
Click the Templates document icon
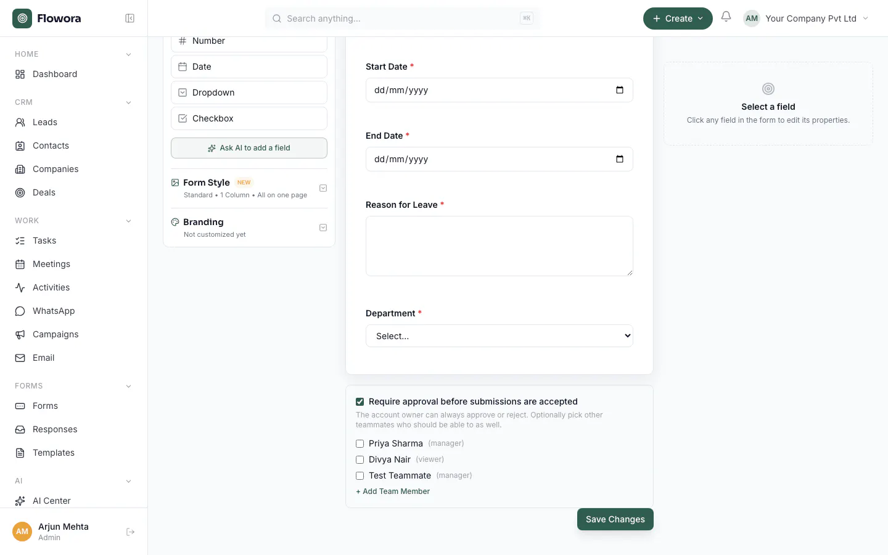tap(20, 453)
